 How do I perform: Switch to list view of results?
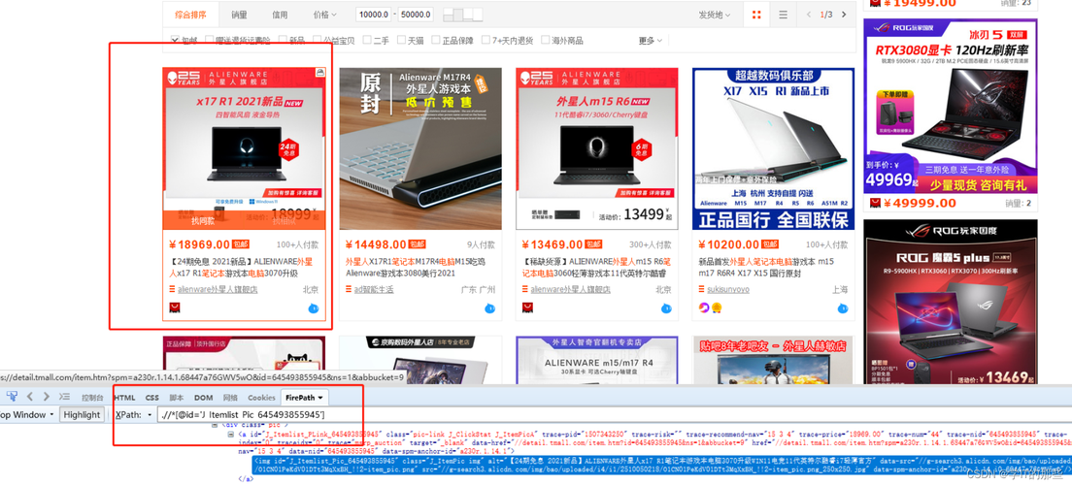tap(784, 15)
